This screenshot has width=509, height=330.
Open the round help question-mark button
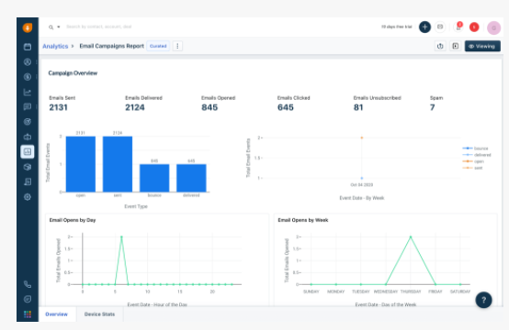coord(483,300)
